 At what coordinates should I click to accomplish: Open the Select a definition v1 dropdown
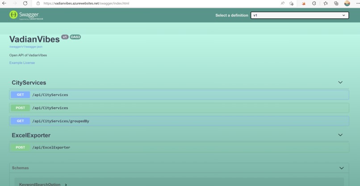[x=300, y=15]
